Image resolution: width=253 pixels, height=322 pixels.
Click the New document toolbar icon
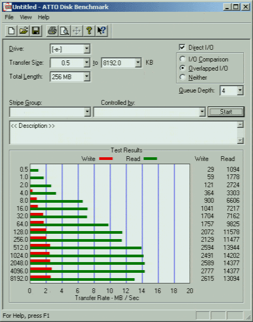point(11,31)
